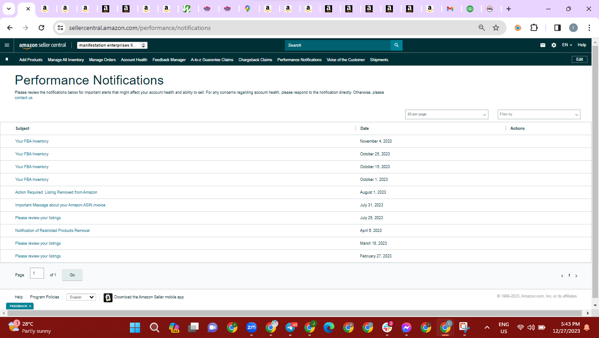
Task: Show hidden system tray icons
Action: click(x=487, y=327)
